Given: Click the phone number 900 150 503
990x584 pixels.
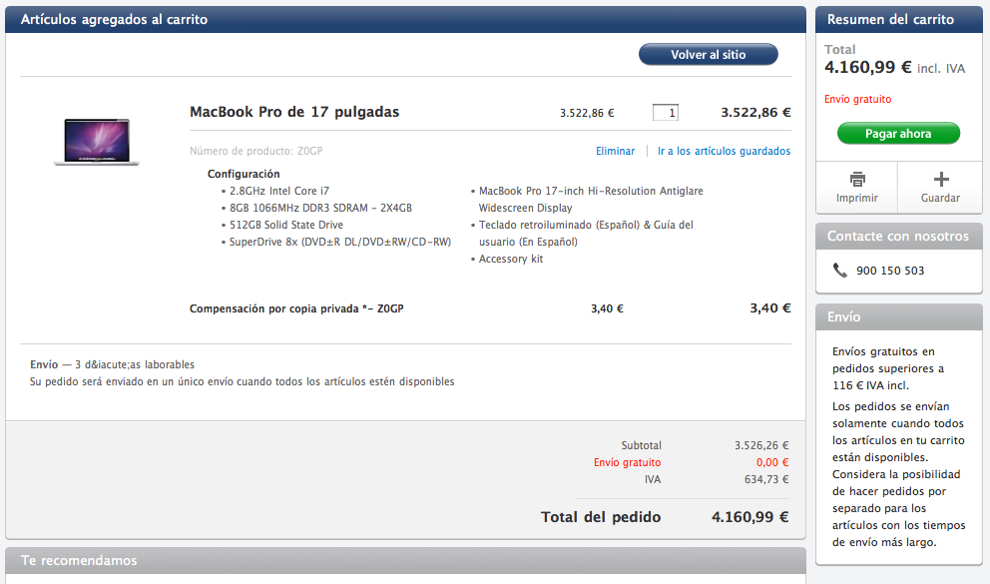Looking at the screenshot, I should pyautogui.click(x=890, y=271).
